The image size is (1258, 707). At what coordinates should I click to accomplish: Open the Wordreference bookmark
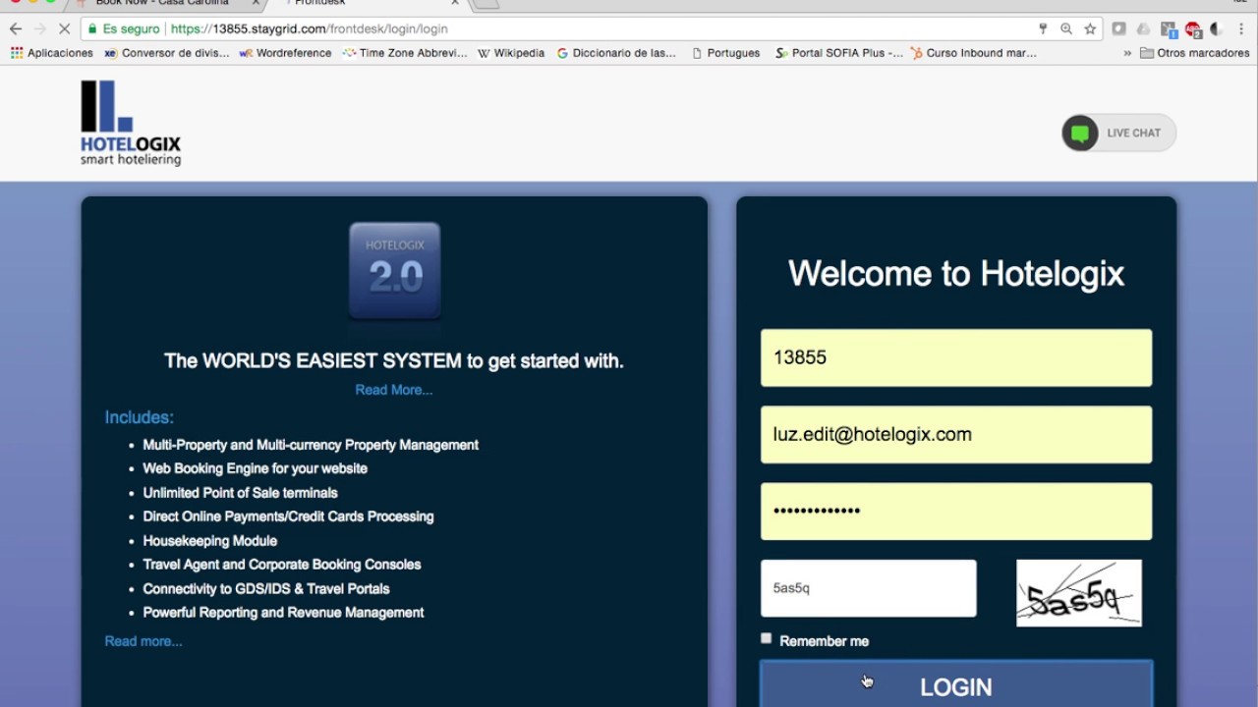(x=285, y=53)
